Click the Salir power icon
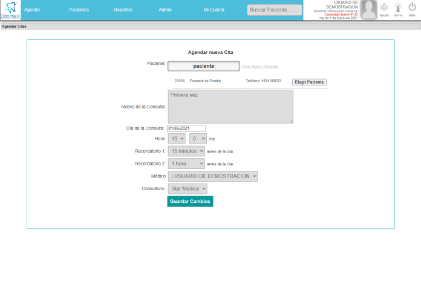This screenshot has width=421, height=292. tap(412, 8)
